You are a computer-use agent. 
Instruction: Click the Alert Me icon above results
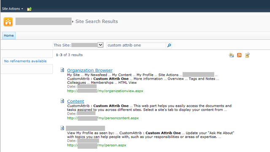click(231, 55)
